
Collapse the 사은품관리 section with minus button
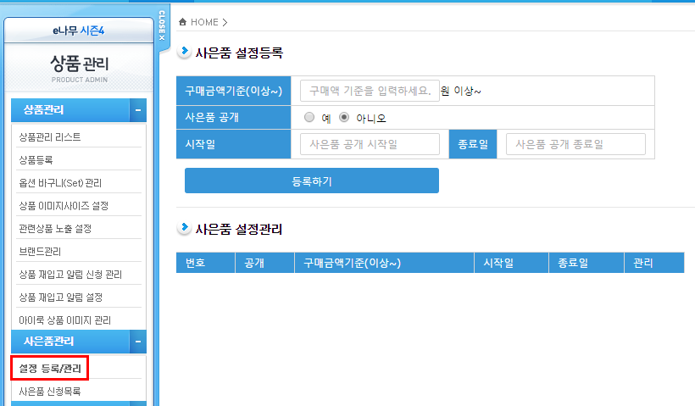[137, 342]
